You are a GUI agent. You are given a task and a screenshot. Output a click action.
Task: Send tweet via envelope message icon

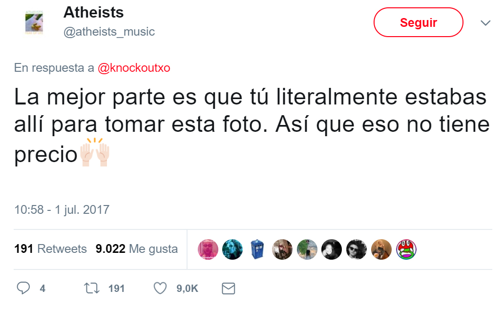229,288
